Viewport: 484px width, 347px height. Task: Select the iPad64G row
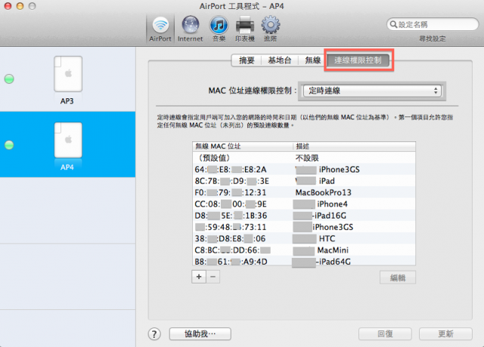coord(304,262)
